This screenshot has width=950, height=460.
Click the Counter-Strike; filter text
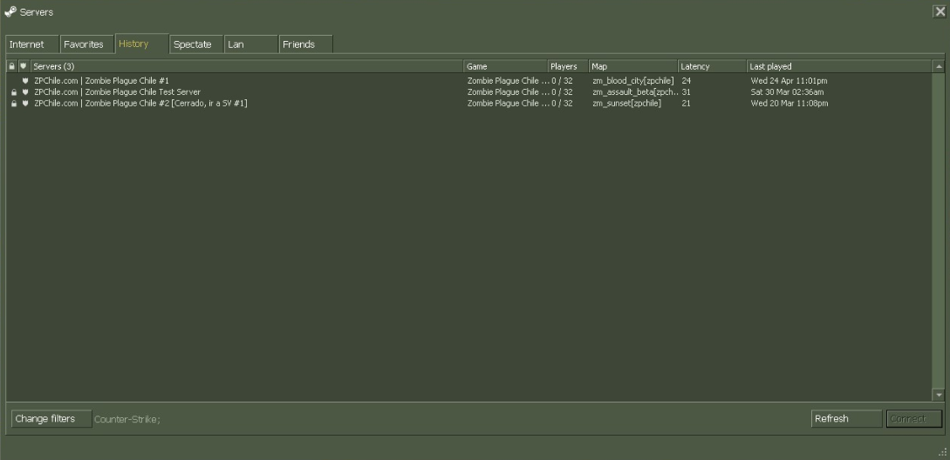[127, 419]
